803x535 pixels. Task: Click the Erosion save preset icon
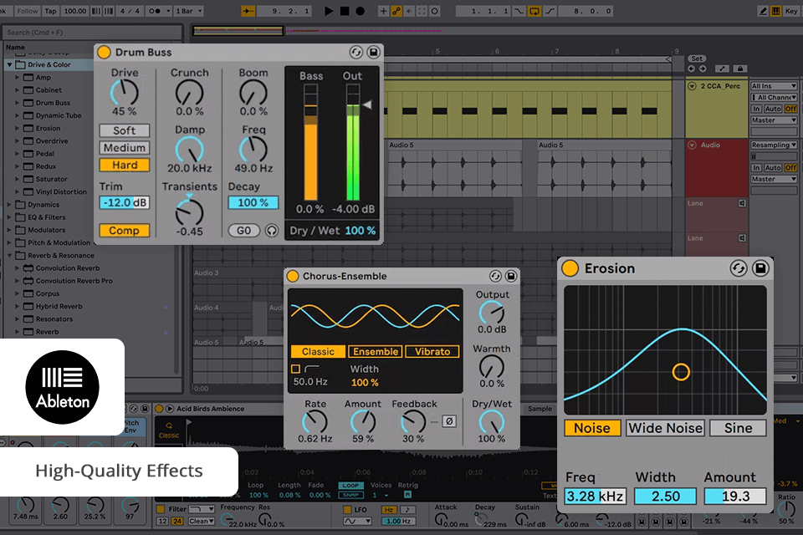pos(760,268)
